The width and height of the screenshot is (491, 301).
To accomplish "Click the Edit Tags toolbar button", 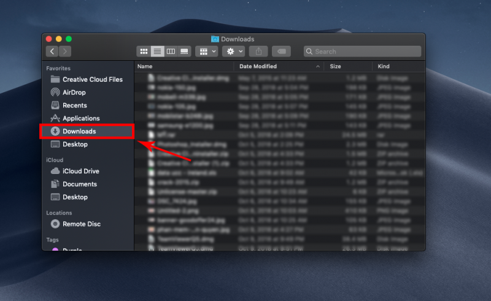I will click(281, 52).
